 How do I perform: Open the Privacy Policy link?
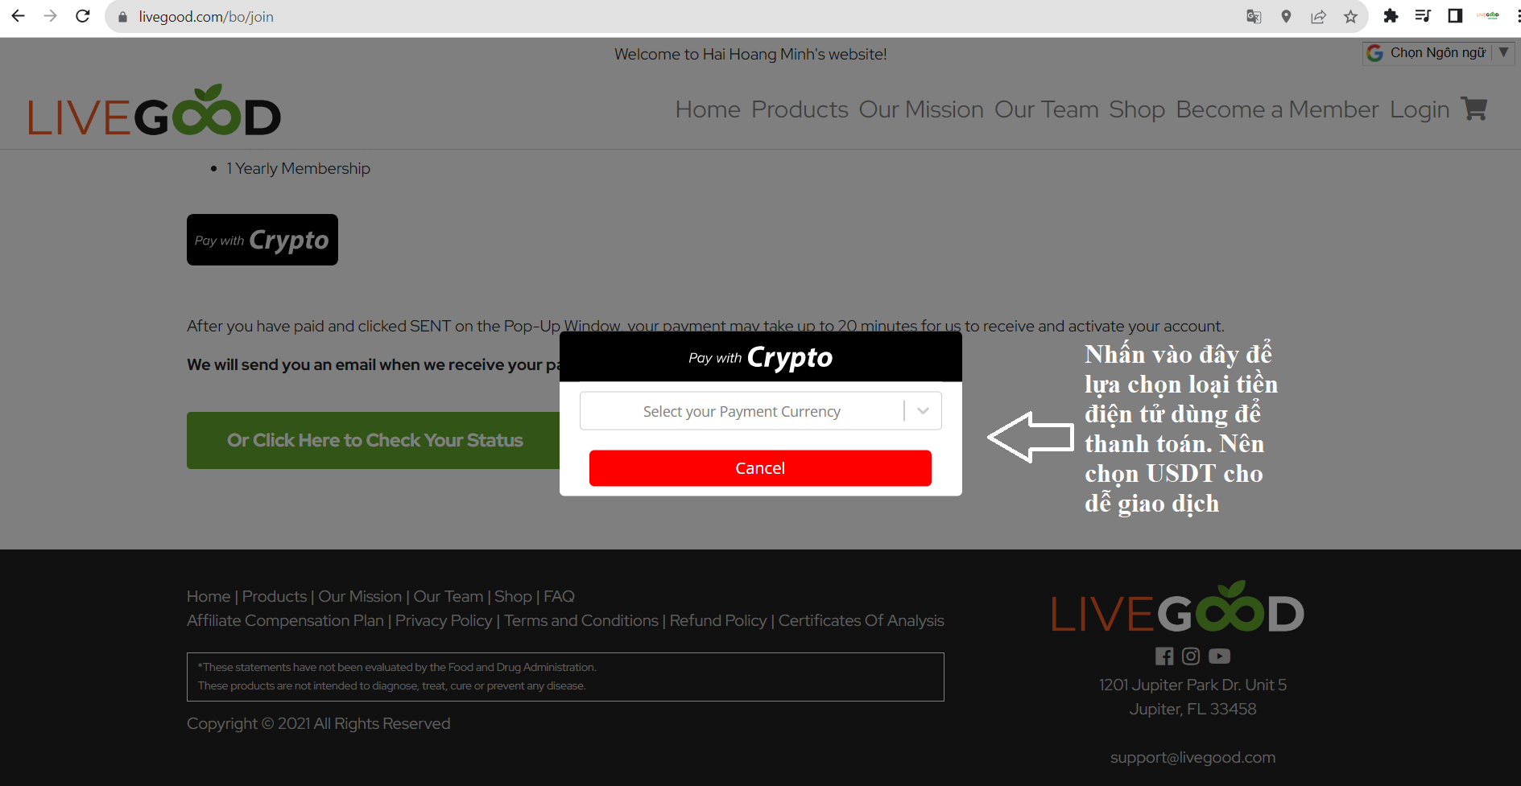pos(444,620)
